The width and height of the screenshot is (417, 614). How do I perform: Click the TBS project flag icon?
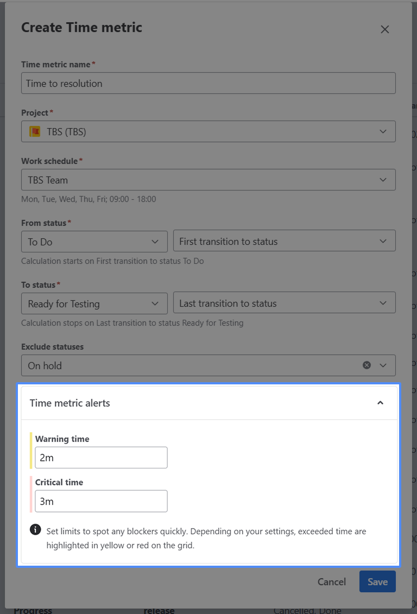point(34,132)
